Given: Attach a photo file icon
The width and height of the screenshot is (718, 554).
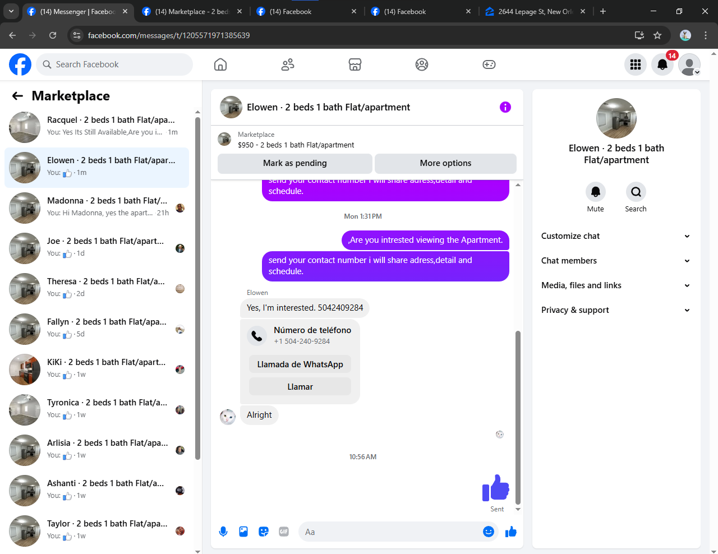Looking at the screenshot, I should (243, 532).
